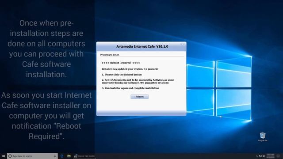Screen dimensions: 283x159
Task: Activate the microphone icon in the search box
Action: click(x=55, y=156)
